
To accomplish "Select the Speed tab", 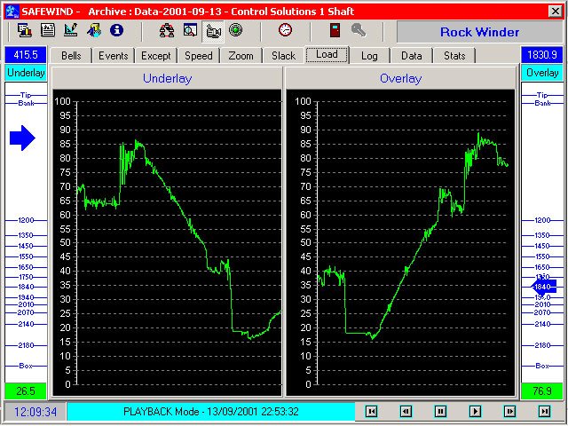I will pyautogui.click(x=198, y=56).
